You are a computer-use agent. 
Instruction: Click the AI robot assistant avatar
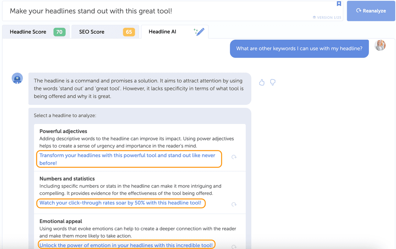pos(17,78)
